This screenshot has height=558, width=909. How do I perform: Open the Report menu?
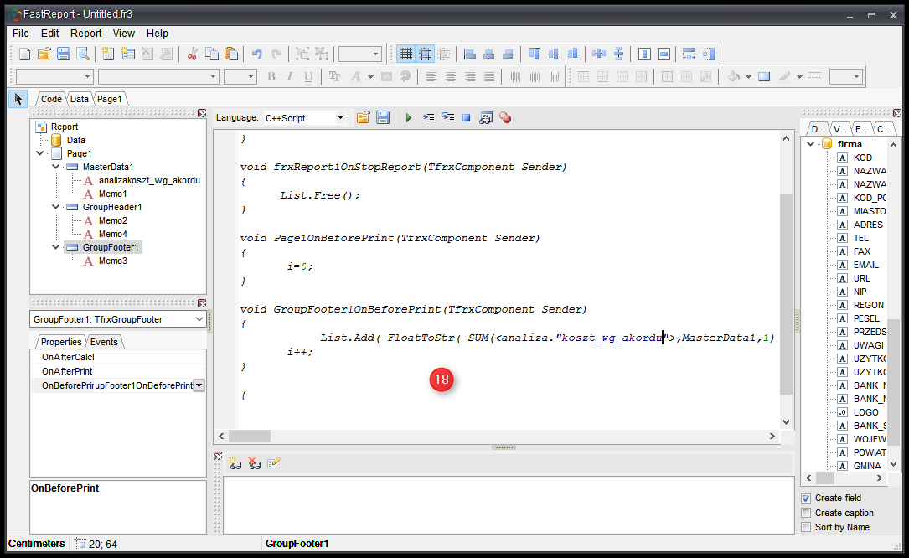pos(85,34)
